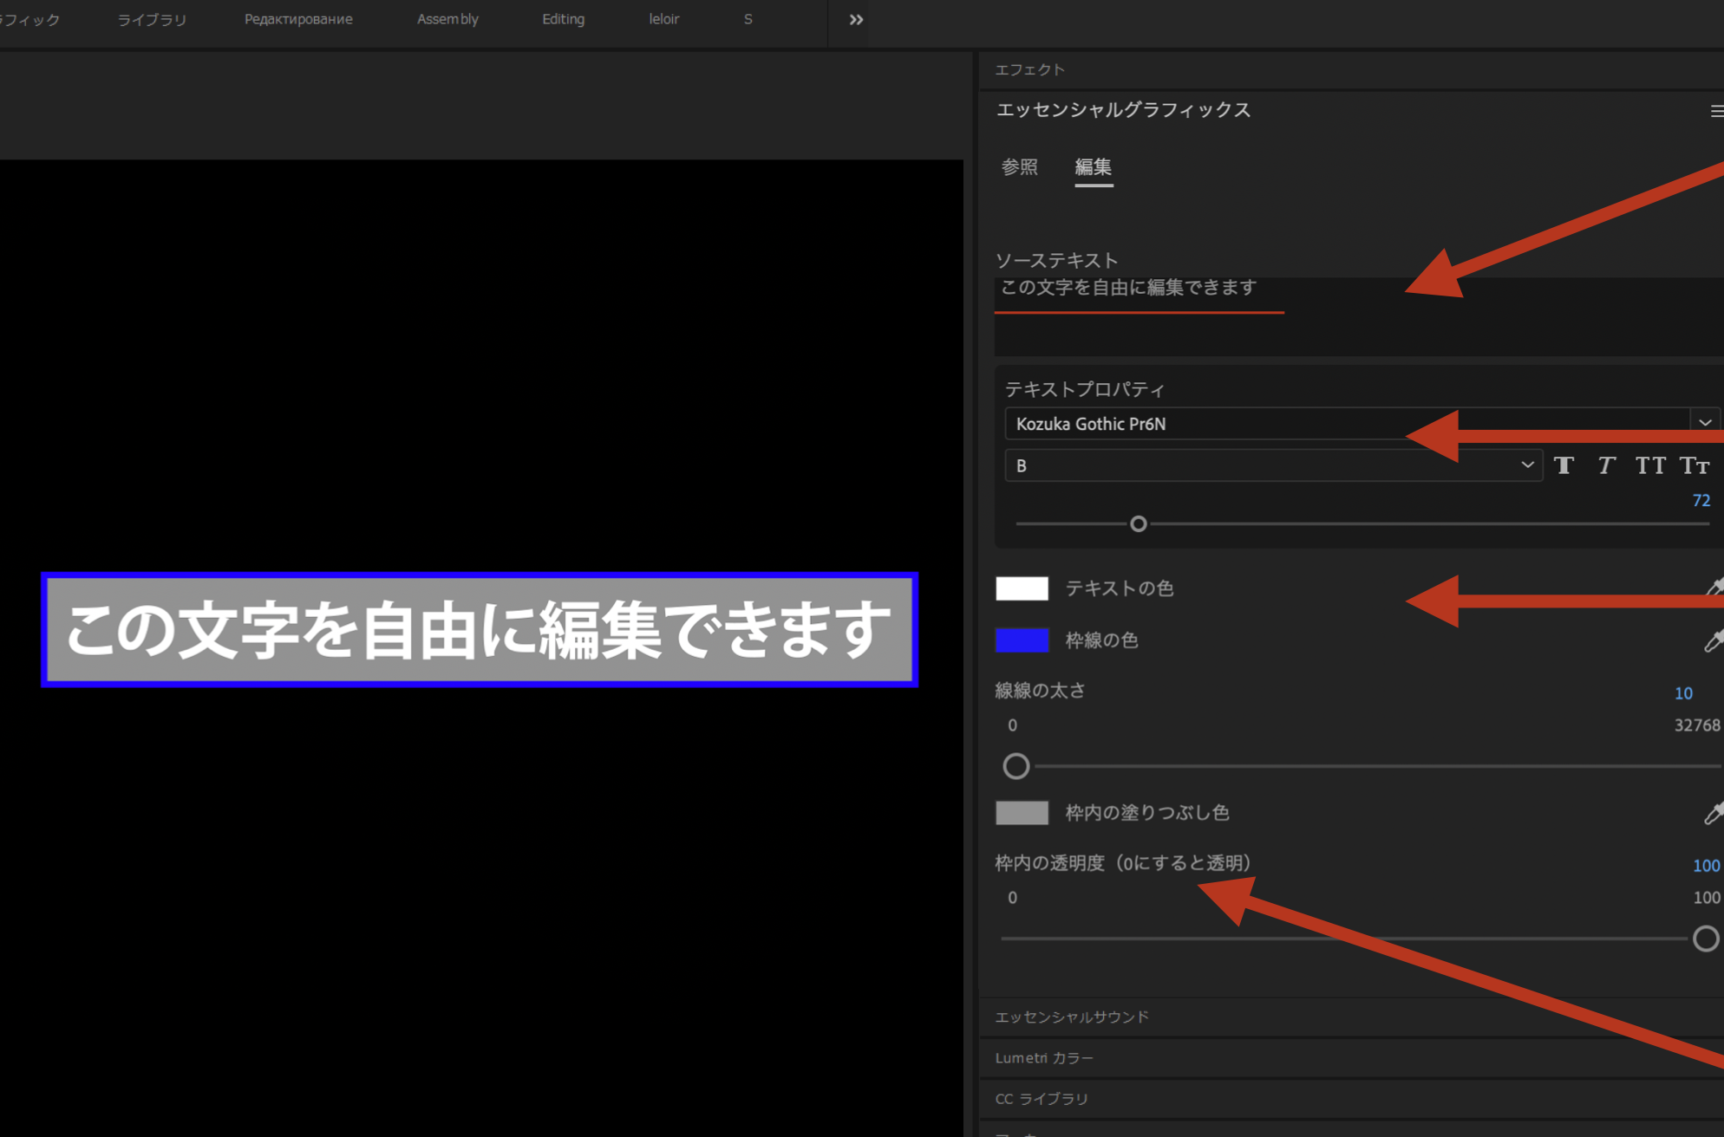The height and width of the screenshot is (1137, 1724).
Task: Click the テキストプロパティ label
Action: [x=1084, y=389]
